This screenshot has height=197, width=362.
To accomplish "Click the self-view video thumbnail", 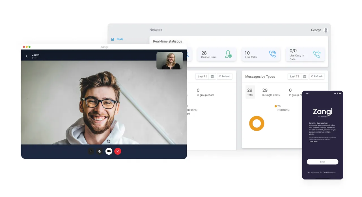I will click(x=170, y=60).
